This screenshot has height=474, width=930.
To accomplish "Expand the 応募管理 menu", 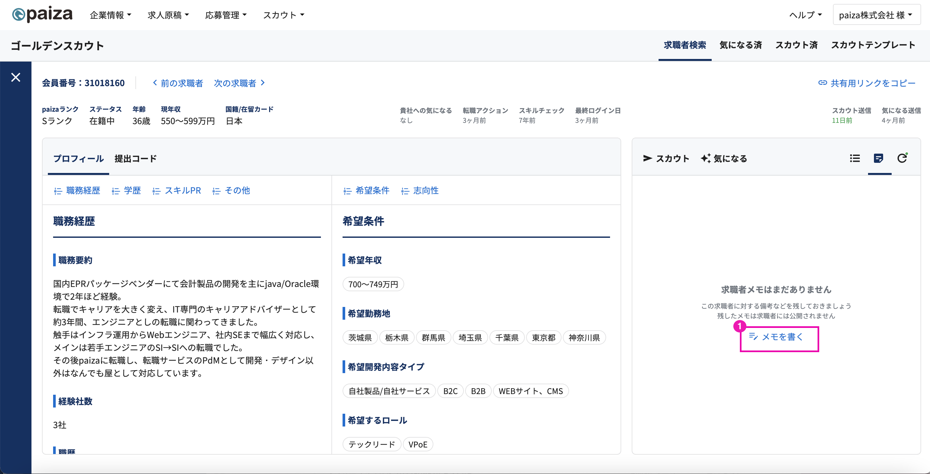I will click(x=226, y=15).
